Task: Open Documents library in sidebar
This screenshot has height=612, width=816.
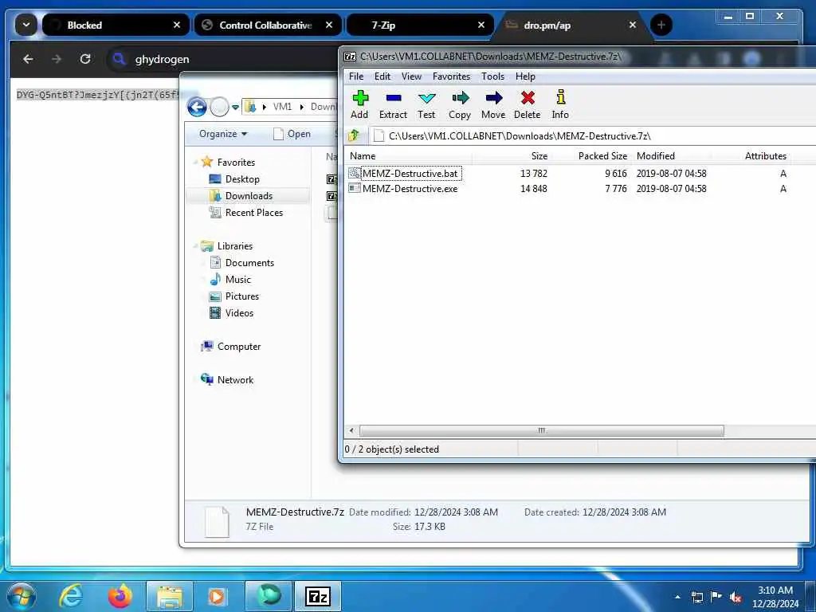Action: click(249, 263)
